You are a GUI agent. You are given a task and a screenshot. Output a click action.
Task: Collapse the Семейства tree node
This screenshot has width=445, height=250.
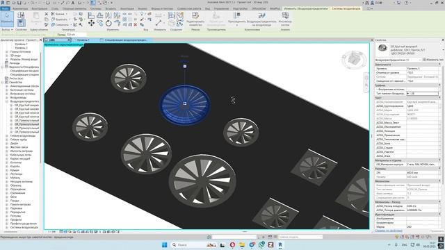pos(3,82)
